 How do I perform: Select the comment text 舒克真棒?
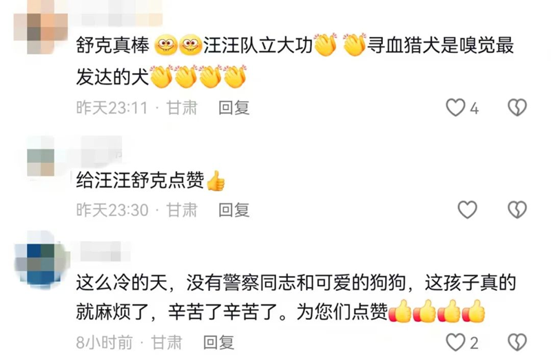tap(113, 45)
